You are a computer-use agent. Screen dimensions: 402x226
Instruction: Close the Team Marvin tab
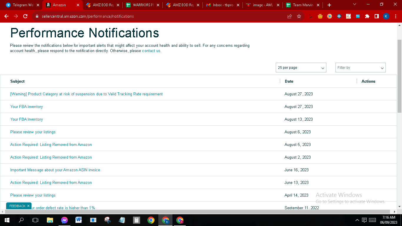[x=318, y=5]
